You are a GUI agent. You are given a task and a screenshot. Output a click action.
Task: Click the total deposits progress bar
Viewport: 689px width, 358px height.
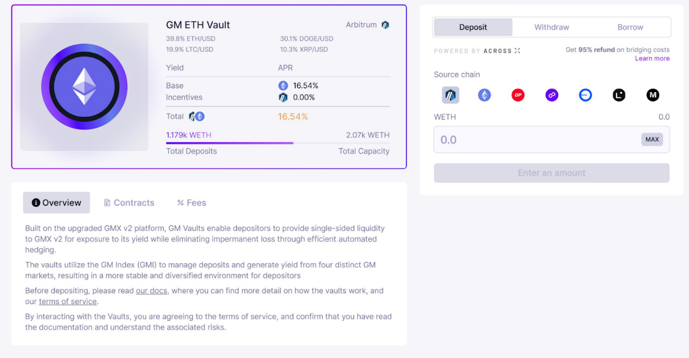(278, 143)
